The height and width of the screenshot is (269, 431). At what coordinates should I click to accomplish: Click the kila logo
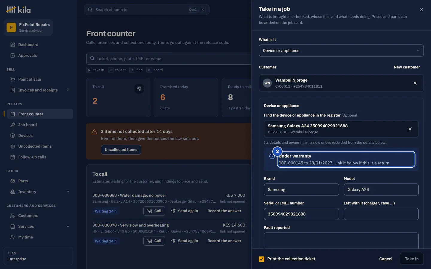tap(18, 10)
